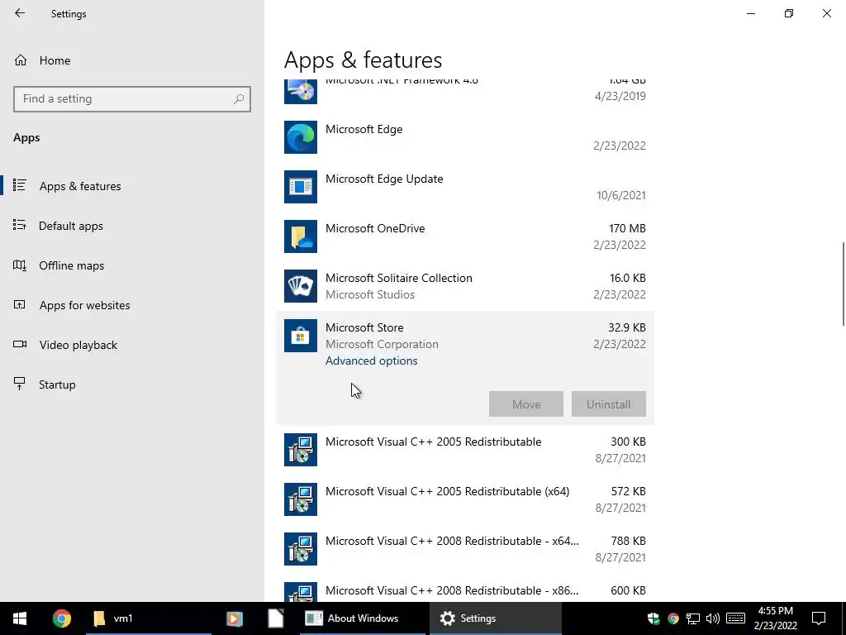Screen dimensions: 846x635
Task: Select Visual C++ 2008 Redistributable x64 entry
Action: tap(465, 549)
